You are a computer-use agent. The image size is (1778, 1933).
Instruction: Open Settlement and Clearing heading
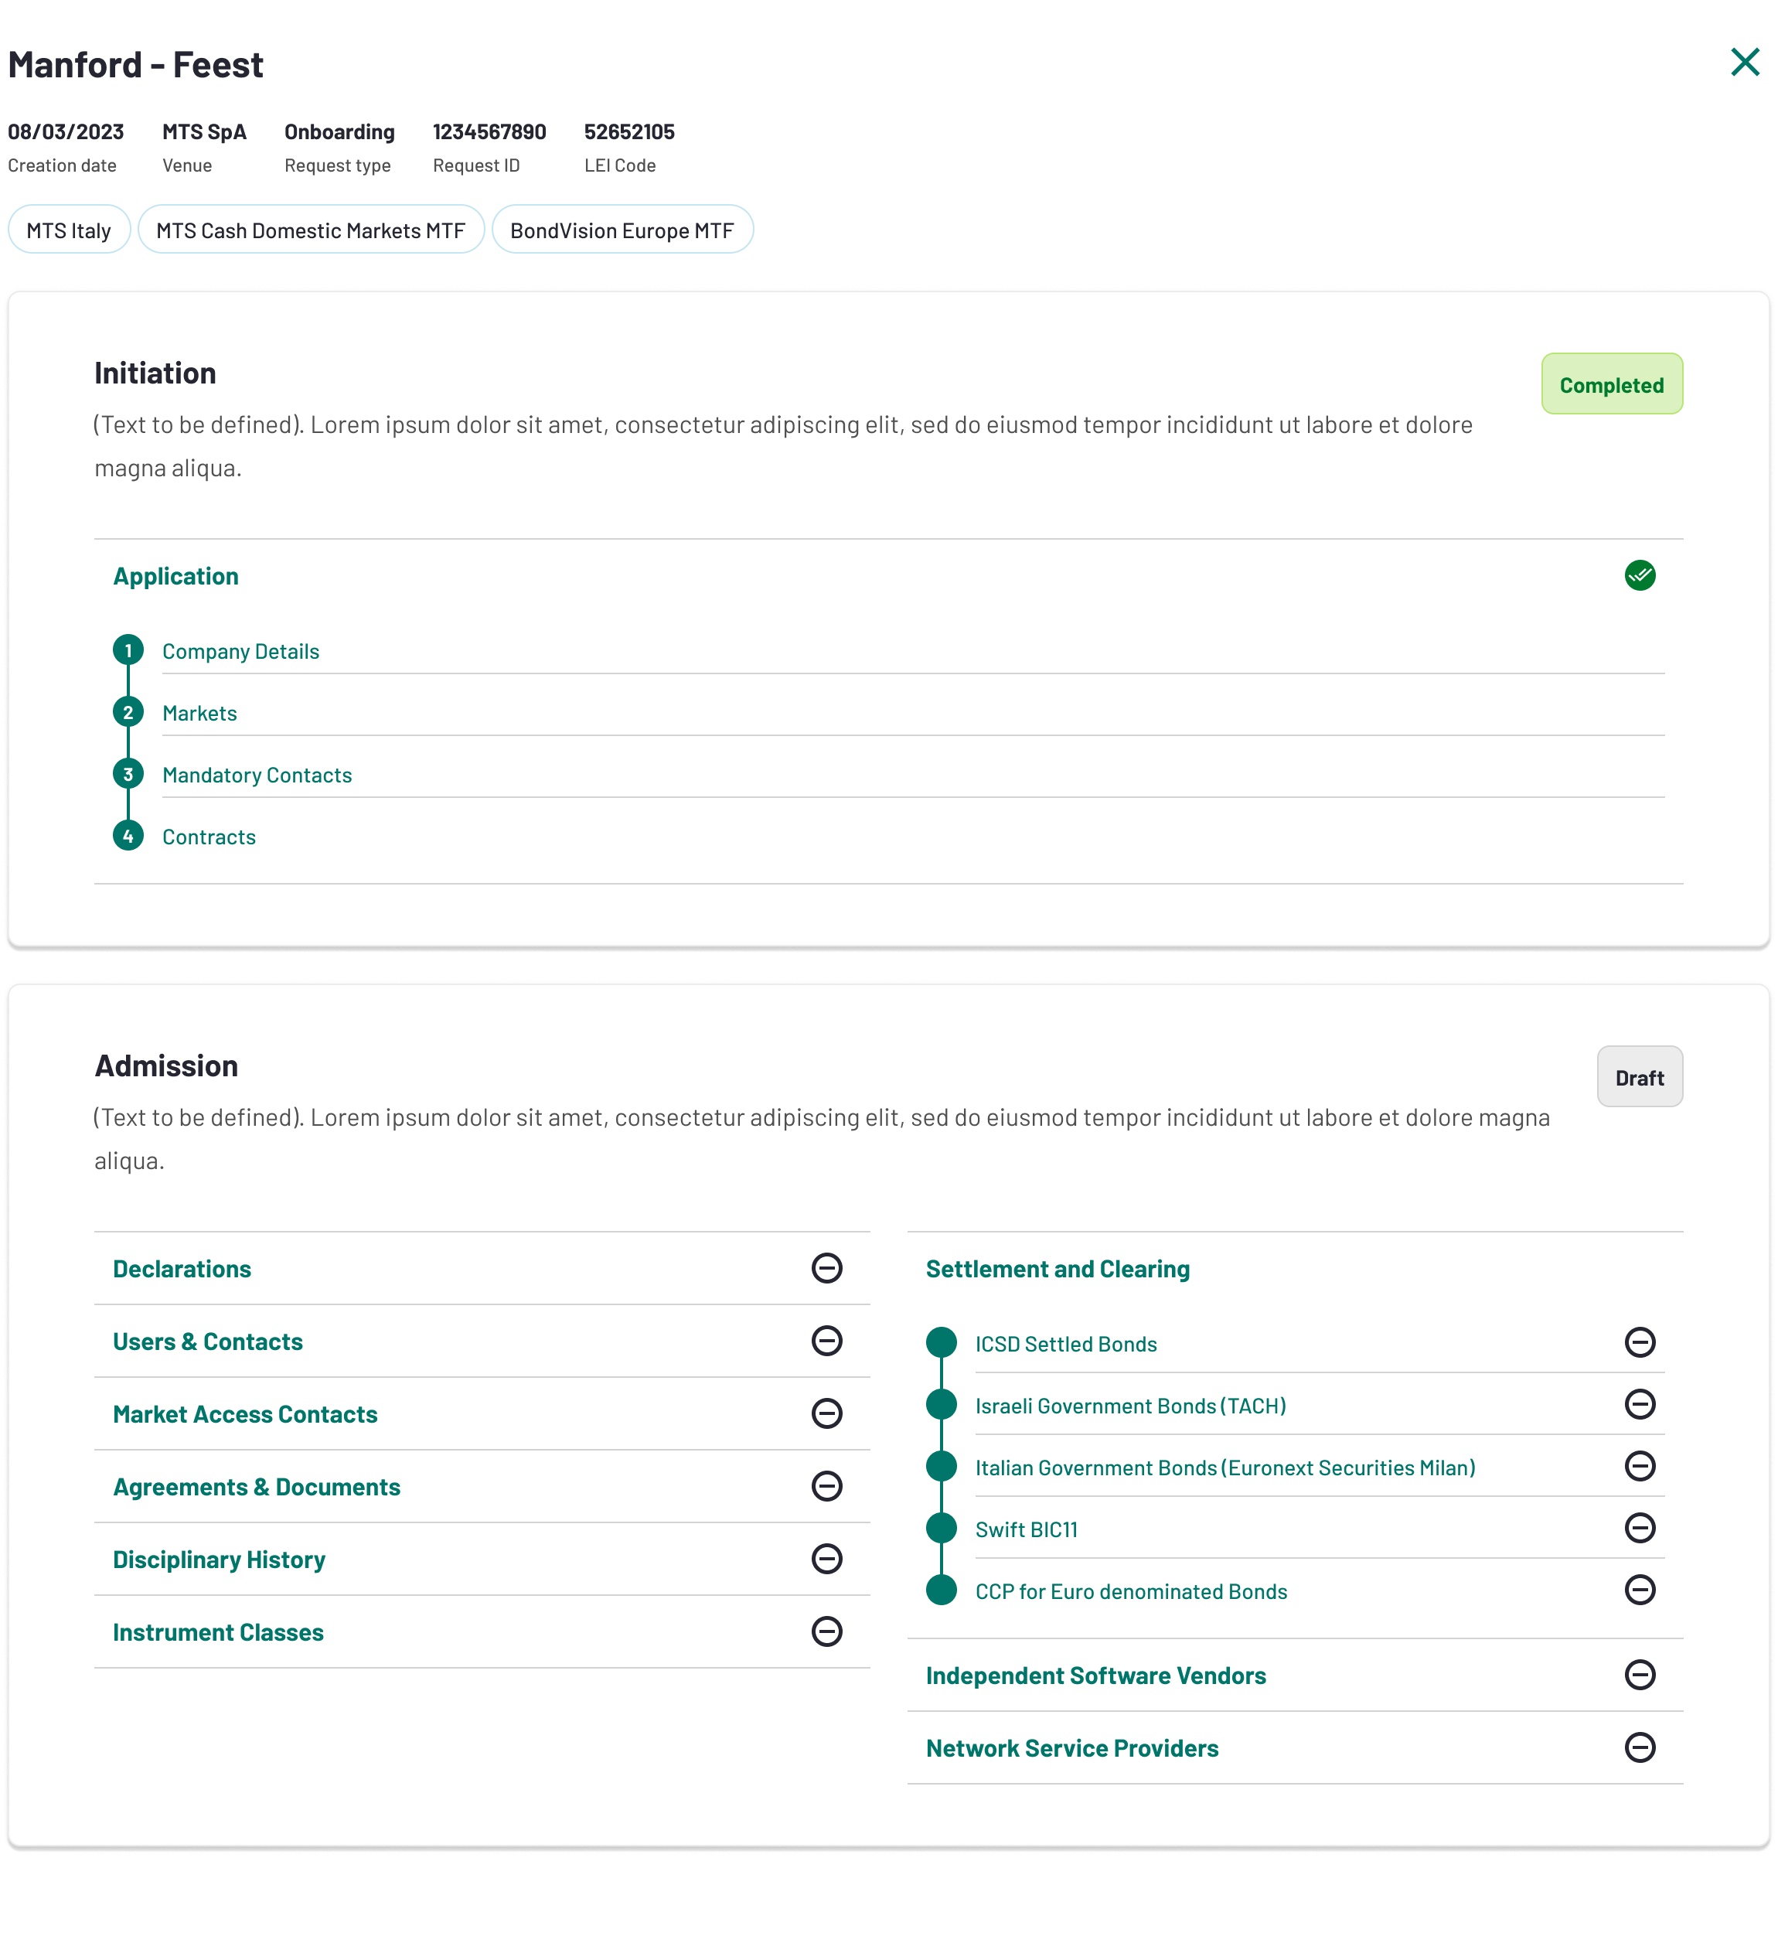click(x=1058, y=1269)
